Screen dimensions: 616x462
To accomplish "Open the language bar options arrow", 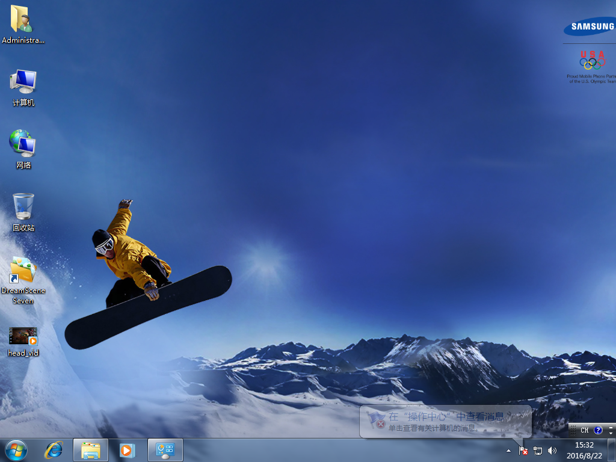I will (x=611, y=433).
